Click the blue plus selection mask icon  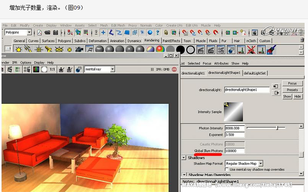103,32
